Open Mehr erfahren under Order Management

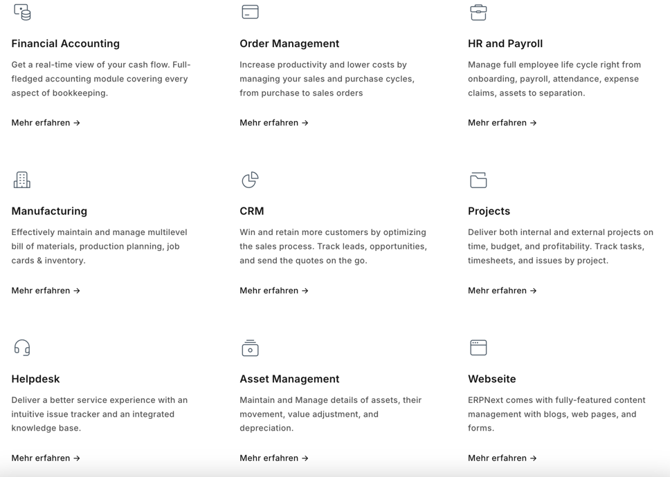[x=274, y=123]
